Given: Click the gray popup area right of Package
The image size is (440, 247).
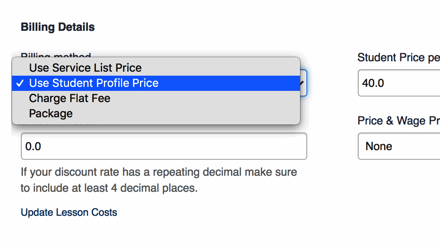Looking at the screenshot, I should pyautogui.click(x=185, y=113).
